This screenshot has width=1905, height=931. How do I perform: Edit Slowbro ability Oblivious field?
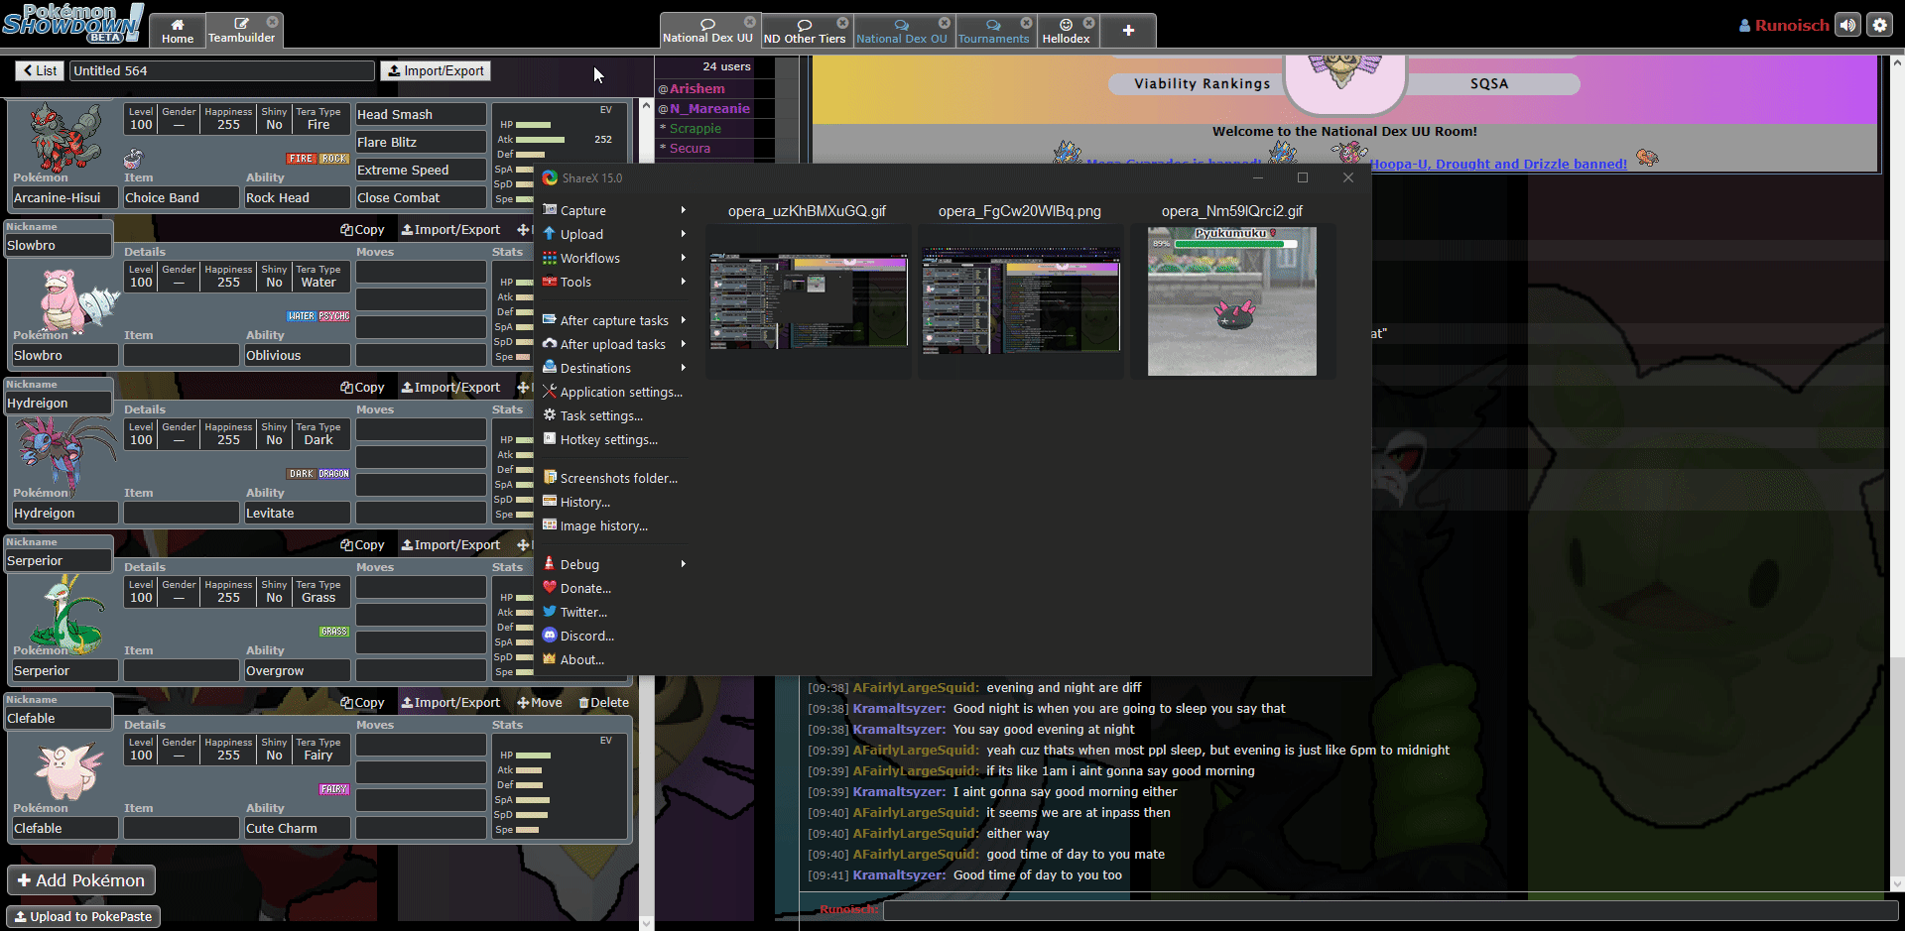click(x=298, y=355)
